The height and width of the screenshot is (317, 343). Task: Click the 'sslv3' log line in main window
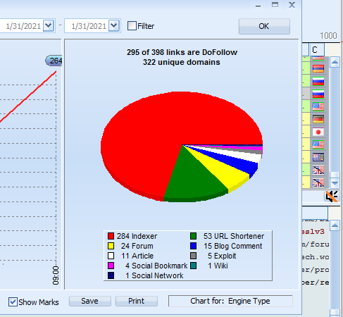pos(313,232)
